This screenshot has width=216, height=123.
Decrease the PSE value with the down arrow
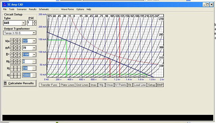coord(34,24)
